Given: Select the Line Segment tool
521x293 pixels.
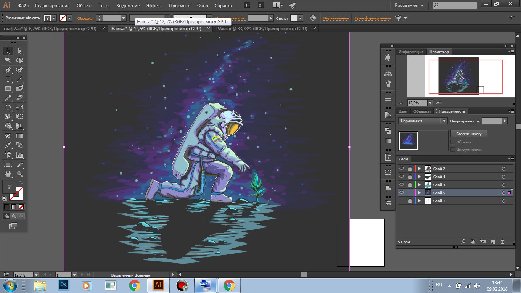Looking at the screenshot, I should point(19,79).
